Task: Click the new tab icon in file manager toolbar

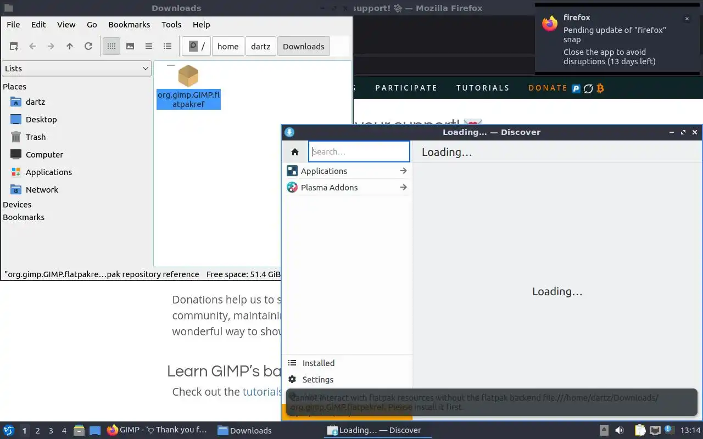Action: pyautogui.click(x=14, y=47)
